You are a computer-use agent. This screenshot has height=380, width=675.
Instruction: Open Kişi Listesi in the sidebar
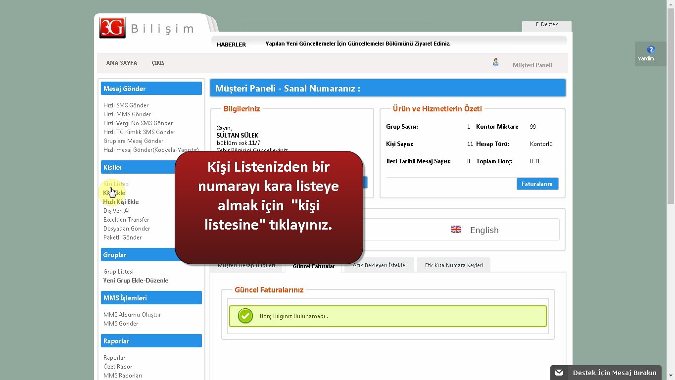(x=116, y=184)
